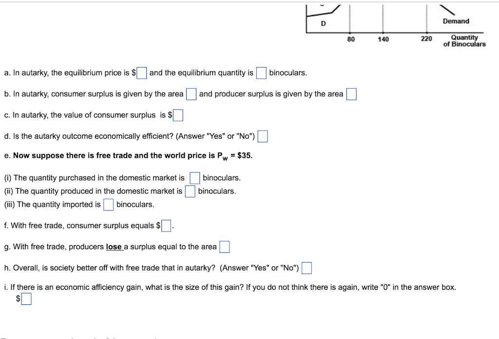Click the 80 tick mark label on the axis
Image resolution: width=499 pixels, height=339 pixels.
[x=351, y=39]
